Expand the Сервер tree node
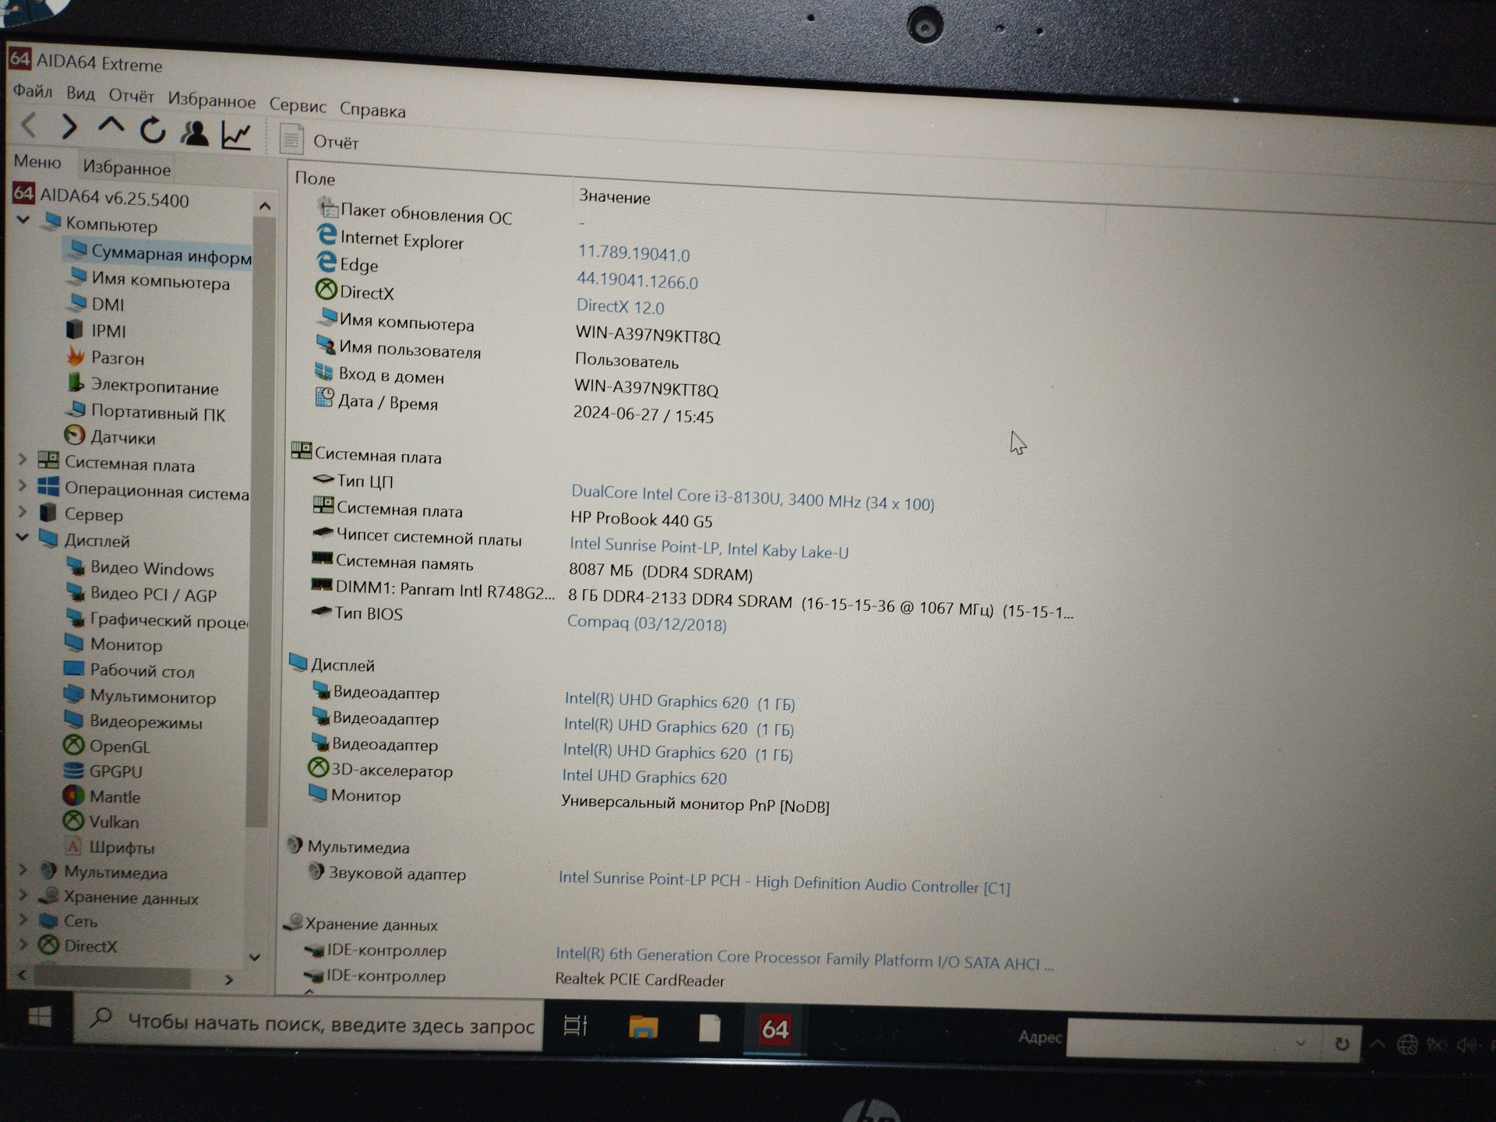Image resolution: width=1496 pixels, height=1122 pixels. click(x=23, y=512)
